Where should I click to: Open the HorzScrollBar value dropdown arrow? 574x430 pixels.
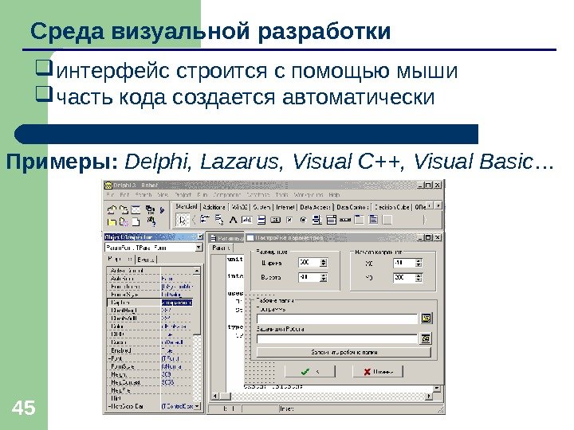coord(198,406)
